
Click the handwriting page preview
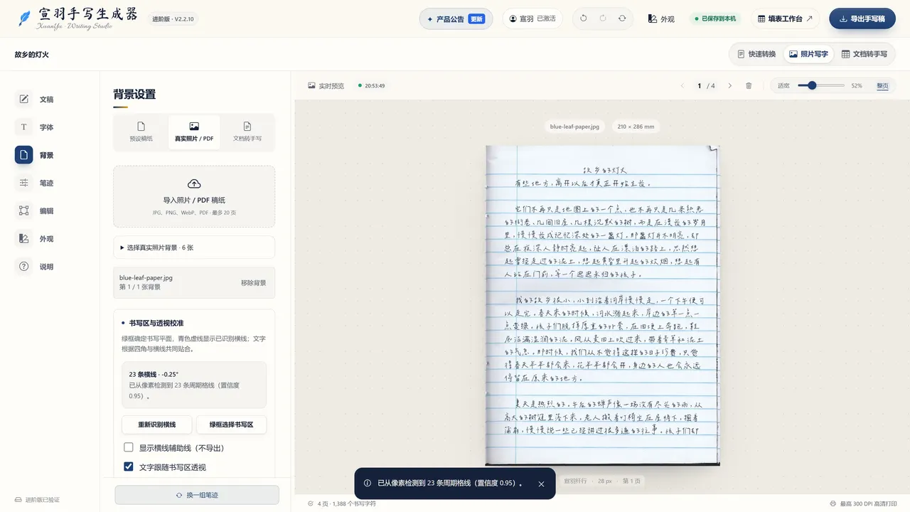[x=602, y=305]
